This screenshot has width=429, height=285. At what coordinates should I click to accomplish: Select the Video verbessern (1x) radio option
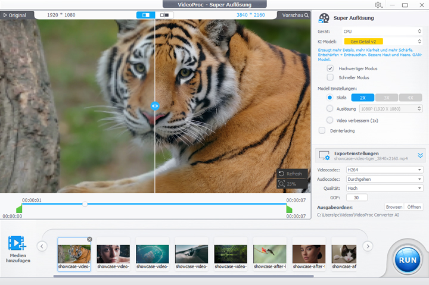point(330,120)
